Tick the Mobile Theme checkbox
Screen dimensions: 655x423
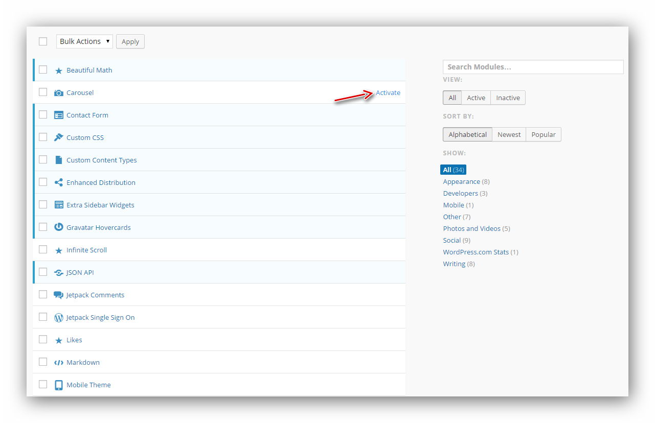(x=43, y=384)
